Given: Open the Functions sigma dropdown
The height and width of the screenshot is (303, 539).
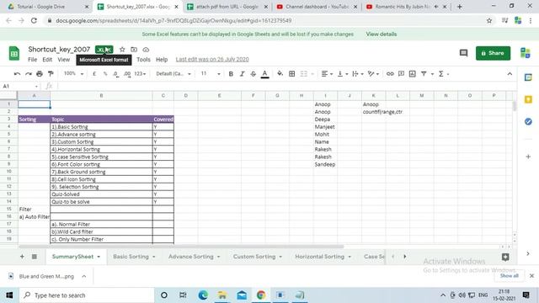Looking at the screenshot, I should click(444, 74).
